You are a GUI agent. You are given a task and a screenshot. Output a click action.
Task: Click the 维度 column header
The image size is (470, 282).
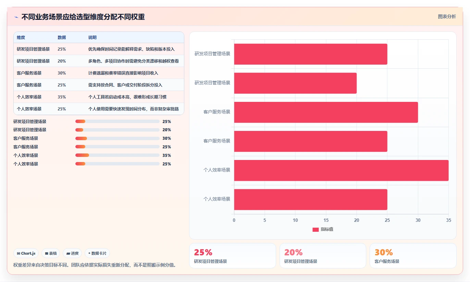21,38
